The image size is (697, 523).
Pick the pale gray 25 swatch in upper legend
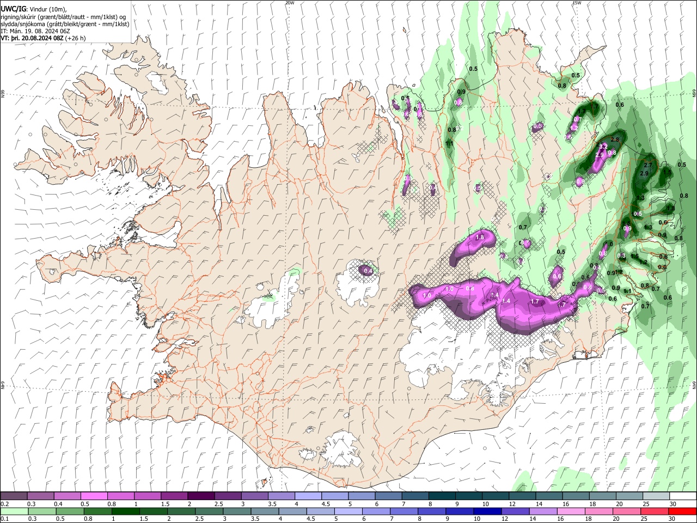pyautogui.click(x=656, y=496)
